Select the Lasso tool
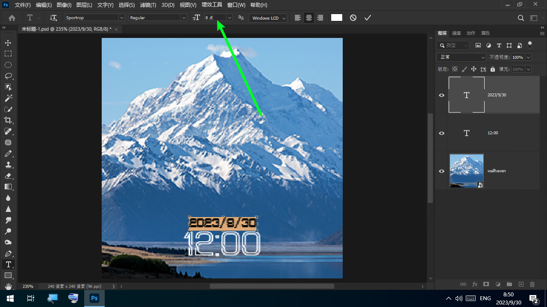The width and height of the screenshot is (547, 307). [8, 76]
